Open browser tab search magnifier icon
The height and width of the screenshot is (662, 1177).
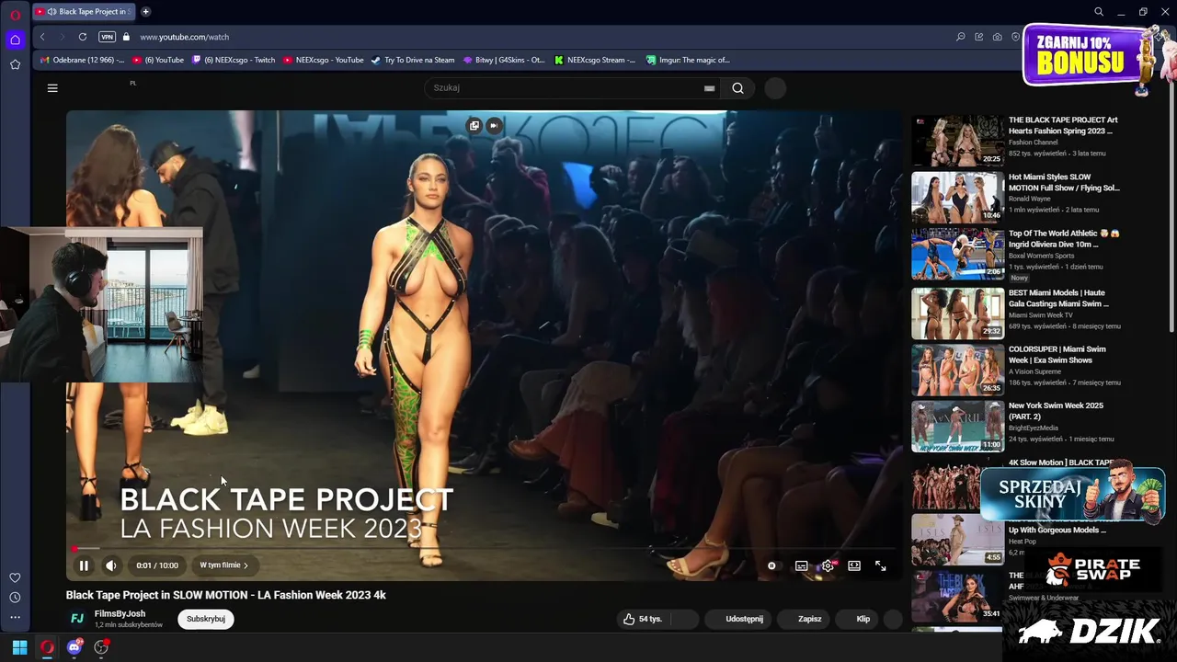click(x=1098, y=12)
